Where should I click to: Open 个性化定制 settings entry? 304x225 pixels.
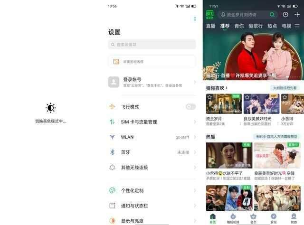pos(152,190)
